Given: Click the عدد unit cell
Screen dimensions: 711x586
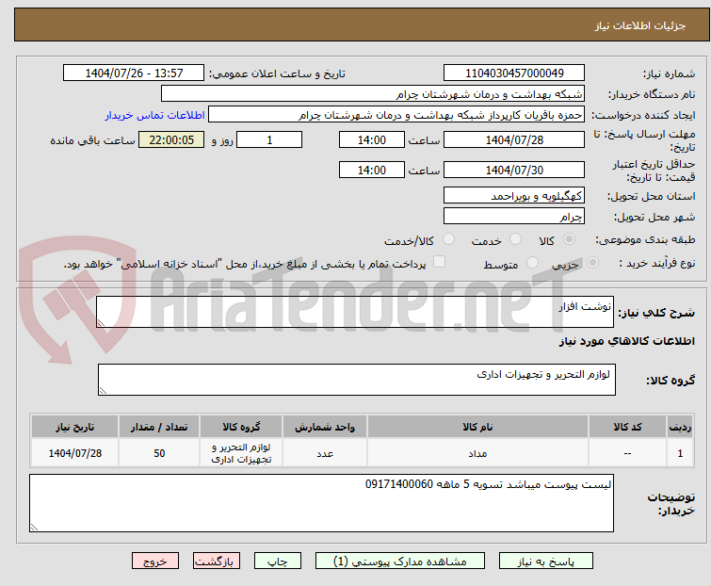Looking at the screenshot, I should [x=325, y=453].
